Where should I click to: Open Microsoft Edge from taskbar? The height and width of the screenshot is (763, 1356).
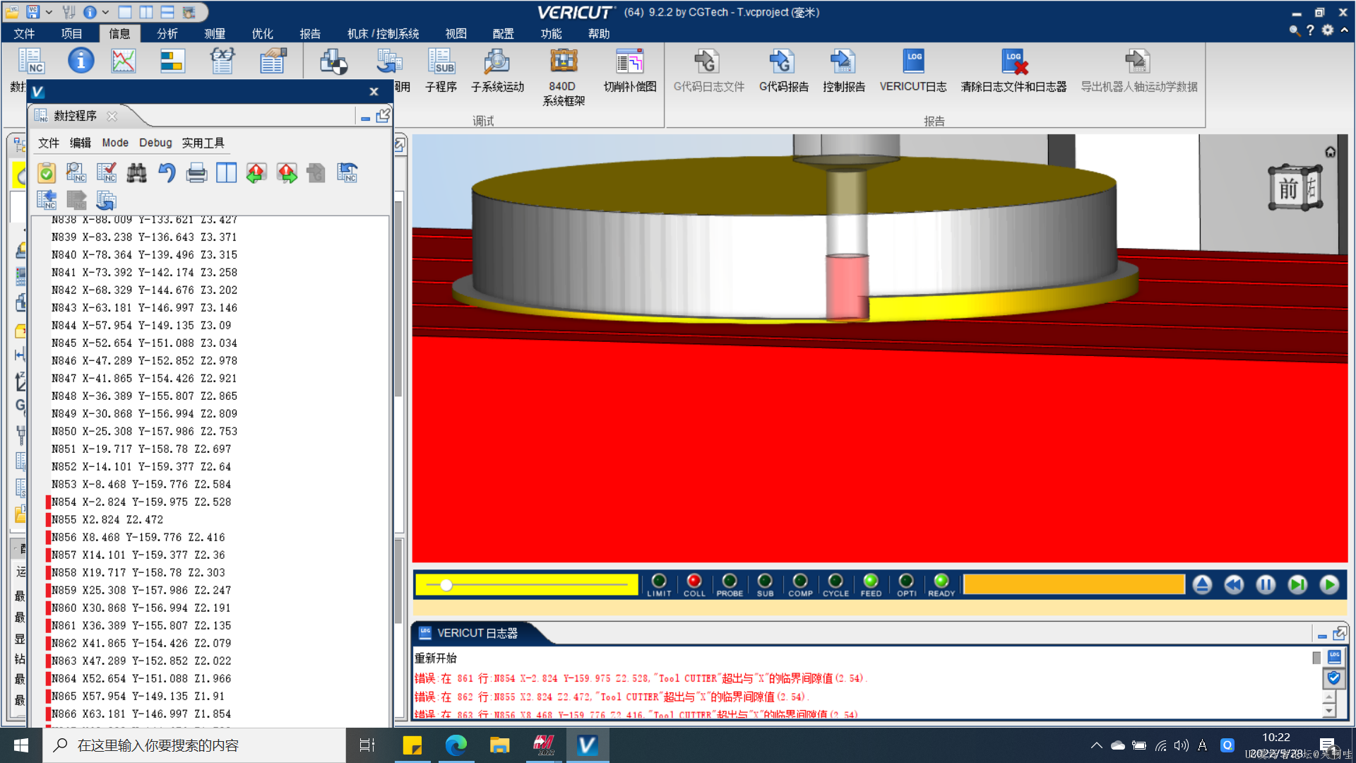(456, 745)
